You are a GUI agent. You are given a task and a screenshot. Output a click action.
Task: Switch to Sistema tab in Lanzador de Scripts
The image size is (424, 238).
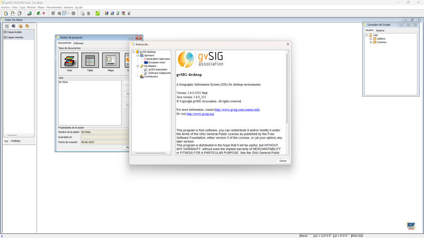coord(380,30)
